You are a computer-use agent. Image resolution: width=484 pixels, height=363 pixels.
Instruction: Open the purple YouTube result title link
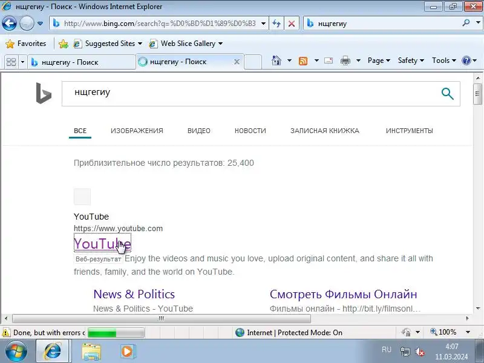[102, 244]
